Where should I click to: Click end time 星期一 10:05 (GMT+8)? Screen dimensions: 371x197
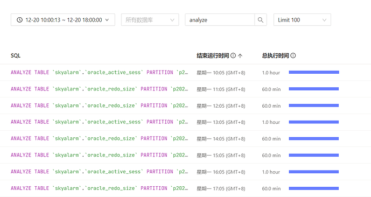point(221,73)
